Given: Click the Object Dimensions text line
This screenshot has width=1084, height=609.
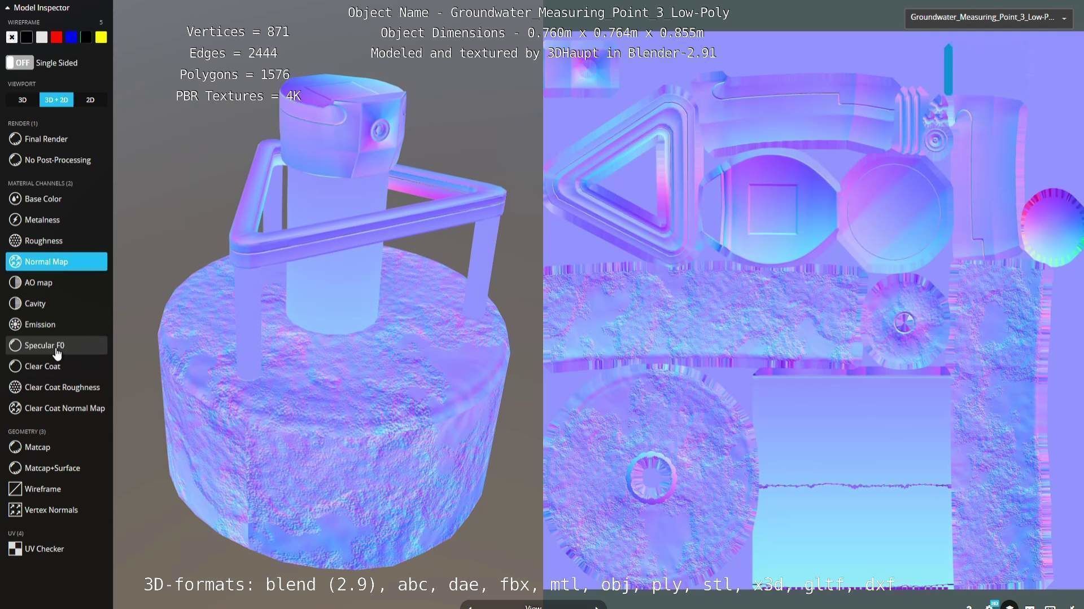Looking at the screenshot, I should click(x=542, y=33).
